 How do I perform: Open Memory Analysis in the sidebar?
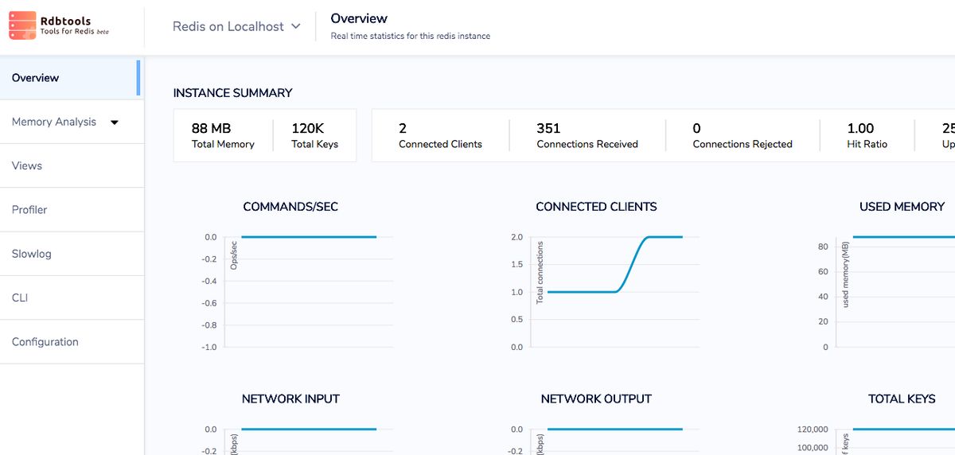pyautogui.click(x=54, y=122)
